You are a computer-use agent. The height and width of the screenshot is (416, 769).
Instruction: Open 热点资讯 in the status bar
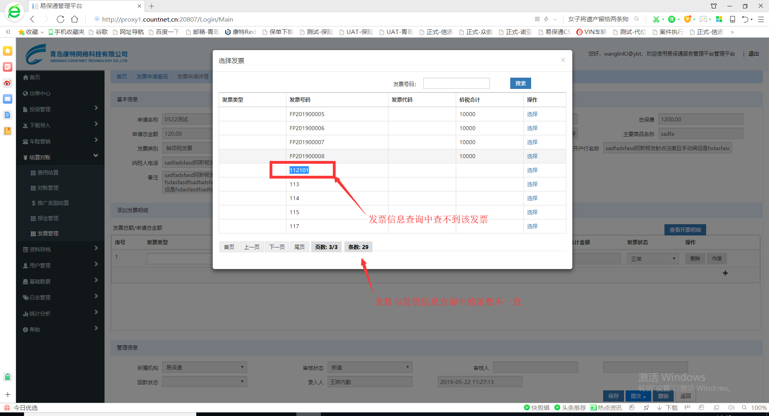pos(606,408)
